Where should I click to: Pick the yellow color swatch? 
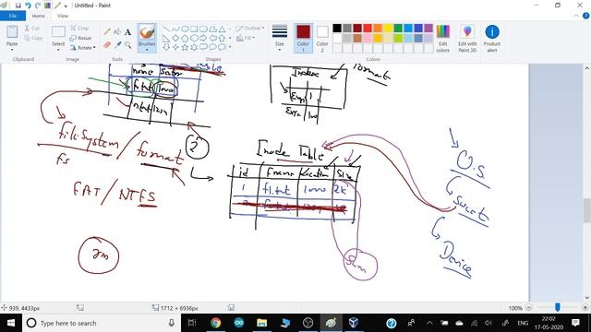tap(388, 29)
